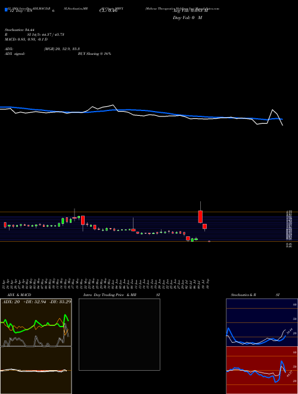The width and height of the screenshot is (298, 394).
Task: Click the 'Stochastics & R' panel title
Action: pyautogui.click(x=243, y=295)
